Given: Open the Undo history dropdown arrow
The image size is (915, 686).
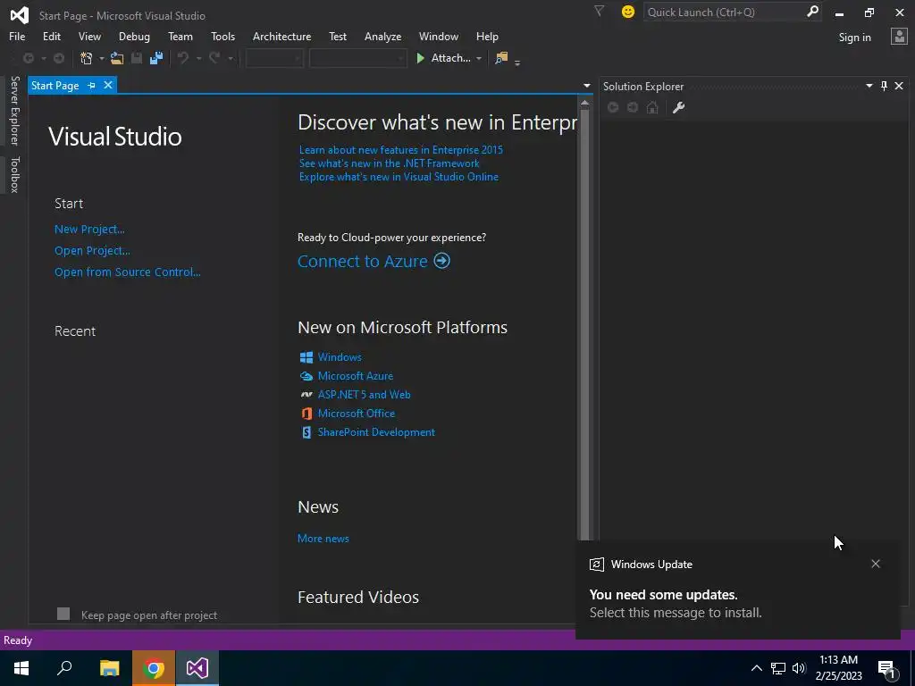Looking at the screenshot, I should tap(198, 58).
